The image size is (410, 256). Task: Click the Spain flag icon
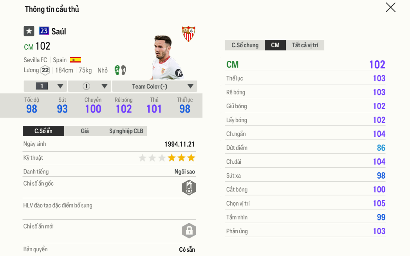coord(75,60)
